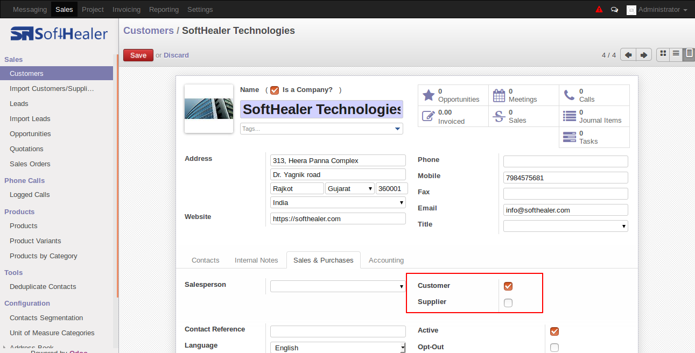Click the red Save button
The image size is (695, 353).
tap(138, 55)
